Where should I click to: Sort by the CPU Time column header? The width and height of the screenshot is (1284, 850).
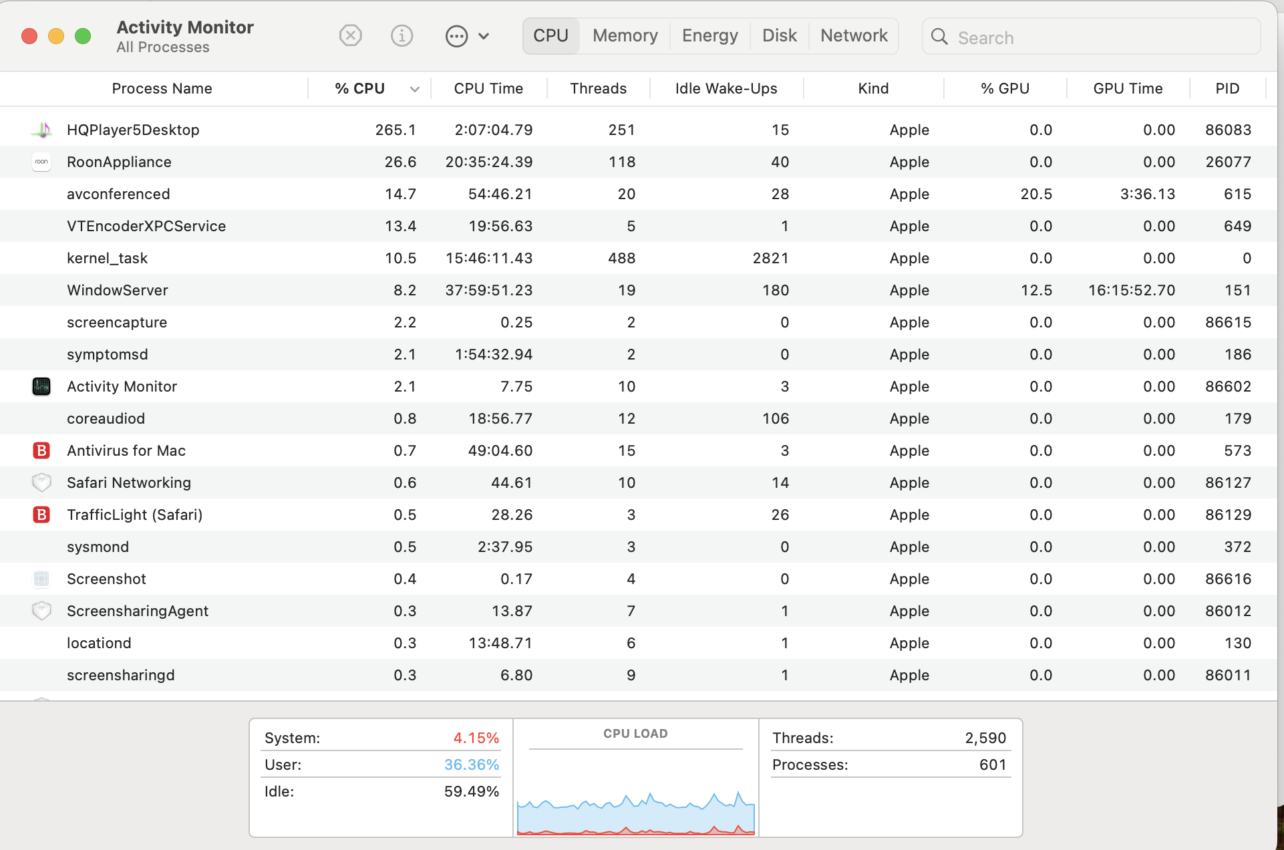488,88
